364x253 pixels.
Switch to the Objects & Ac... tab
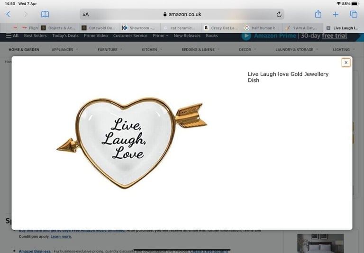click(59, 28)
